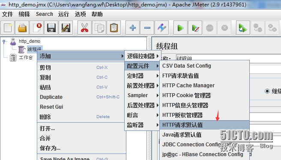Viewport: 281px width, 160px height.
Task: Start test without pauses icon
Action: tap(195, 28)
